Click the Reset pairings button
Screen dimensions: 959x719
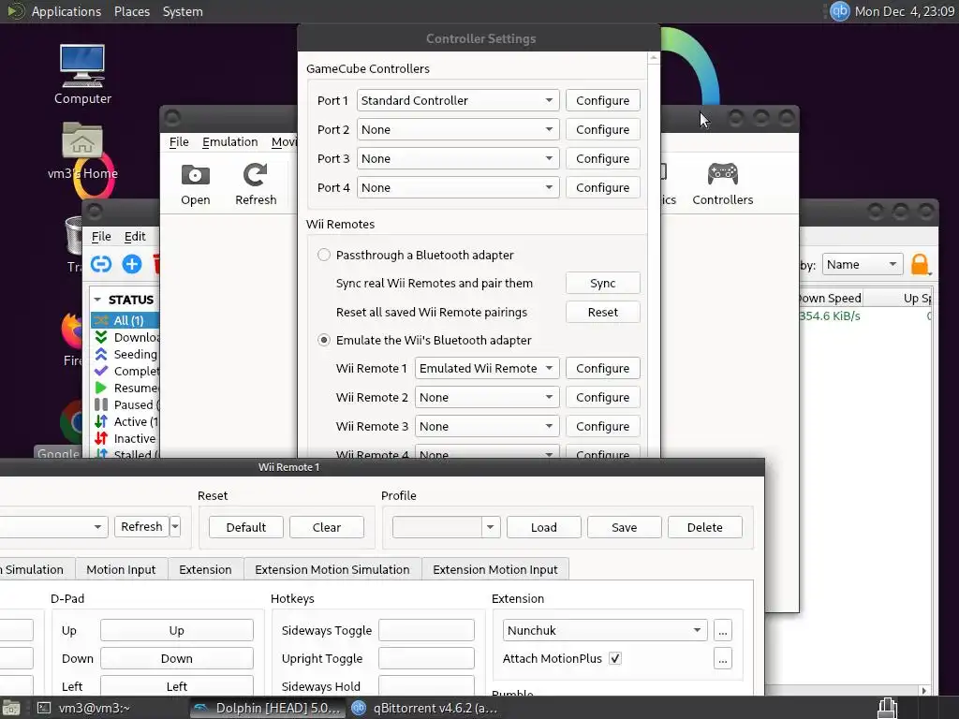click(x=602, y=312)
